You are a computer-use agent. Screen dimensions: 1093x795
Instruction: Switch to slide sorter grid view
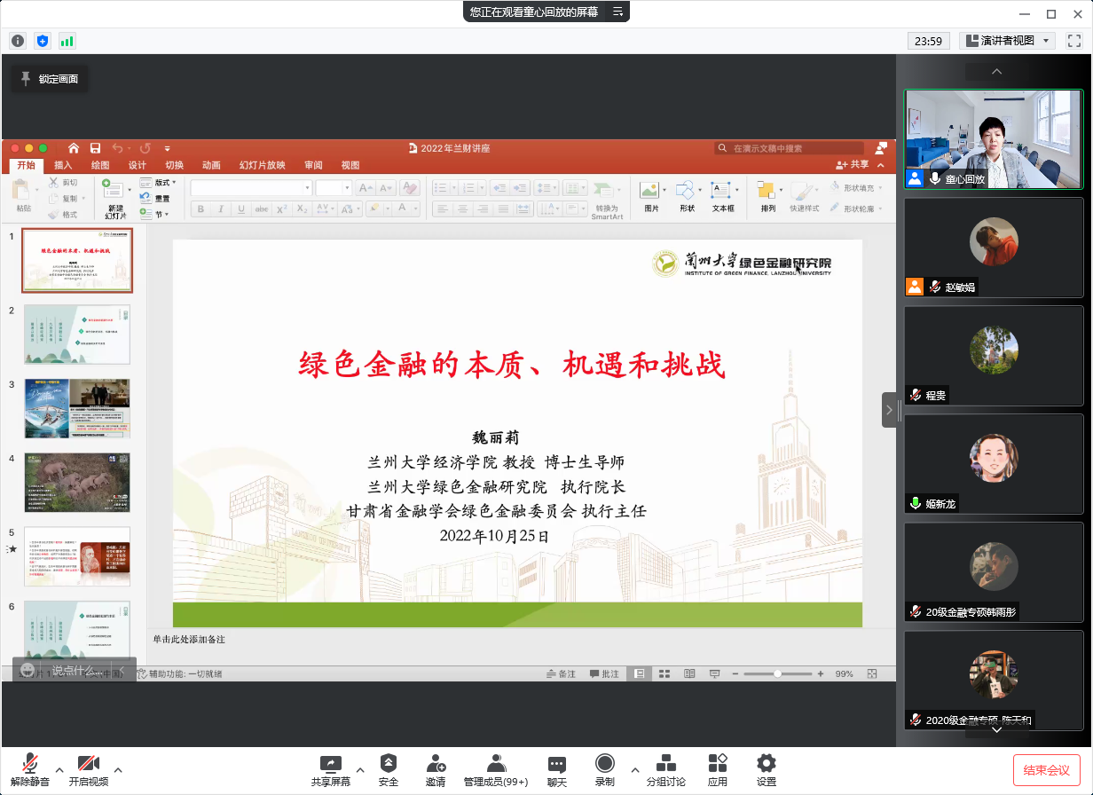pos(664,674)
